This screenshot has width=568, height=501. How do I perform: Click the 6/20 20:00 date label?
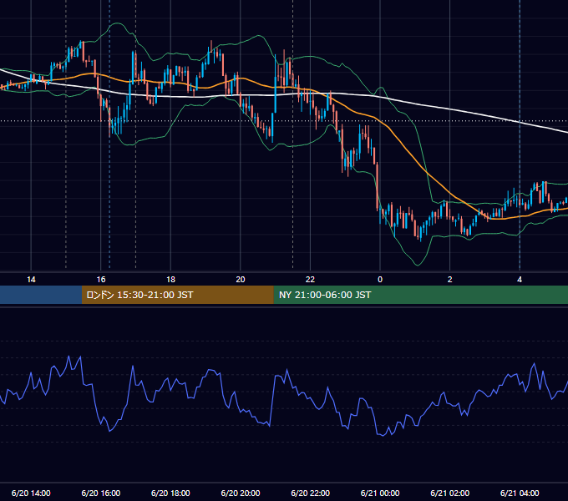click(241, 493)
